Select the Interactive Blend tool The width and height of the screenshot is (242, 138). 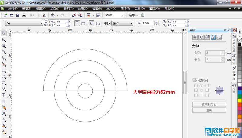tap(4, 107)
